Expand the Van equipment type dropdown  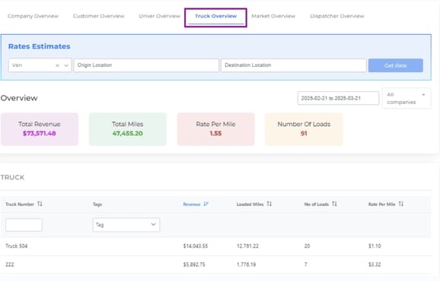(x=66, y=65)
